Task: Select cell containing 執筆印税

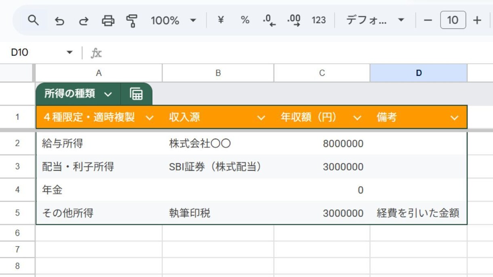Action: [218, 213]
